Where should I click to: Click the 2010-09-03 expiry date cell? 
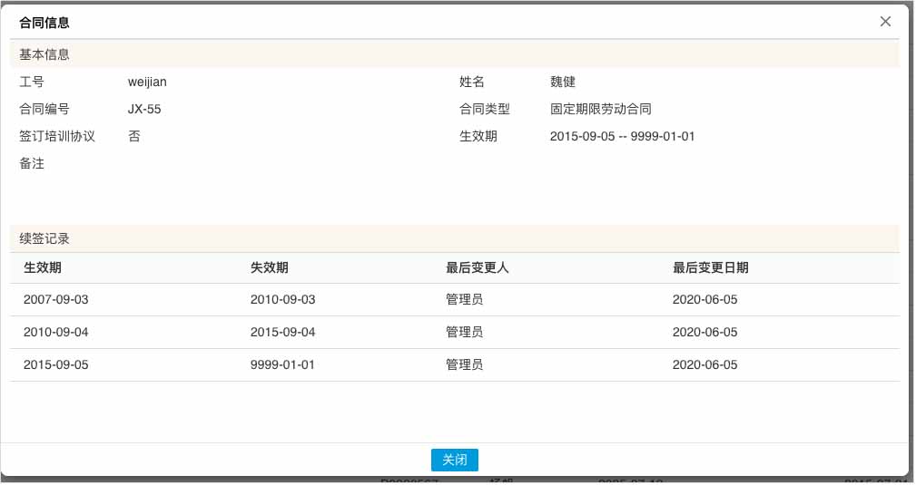tap(283, 300)
